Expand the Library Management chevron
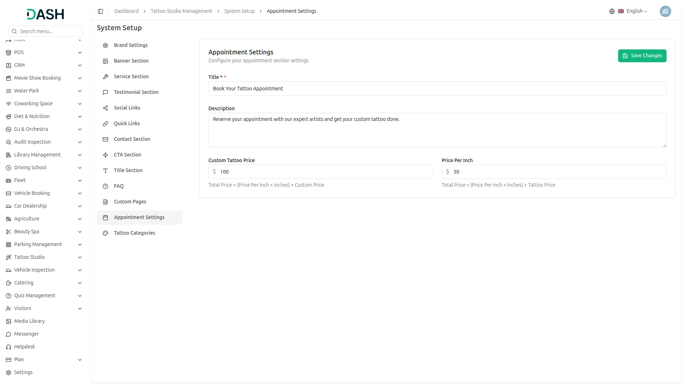Viewport: 684px width, 384px height. pos(80,155)
